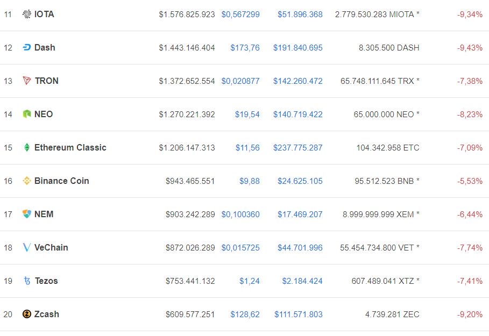Click Zcash price $128,62
Viewport: 489px width, 336px height.
pyautogui.click(x=245, y=315)
